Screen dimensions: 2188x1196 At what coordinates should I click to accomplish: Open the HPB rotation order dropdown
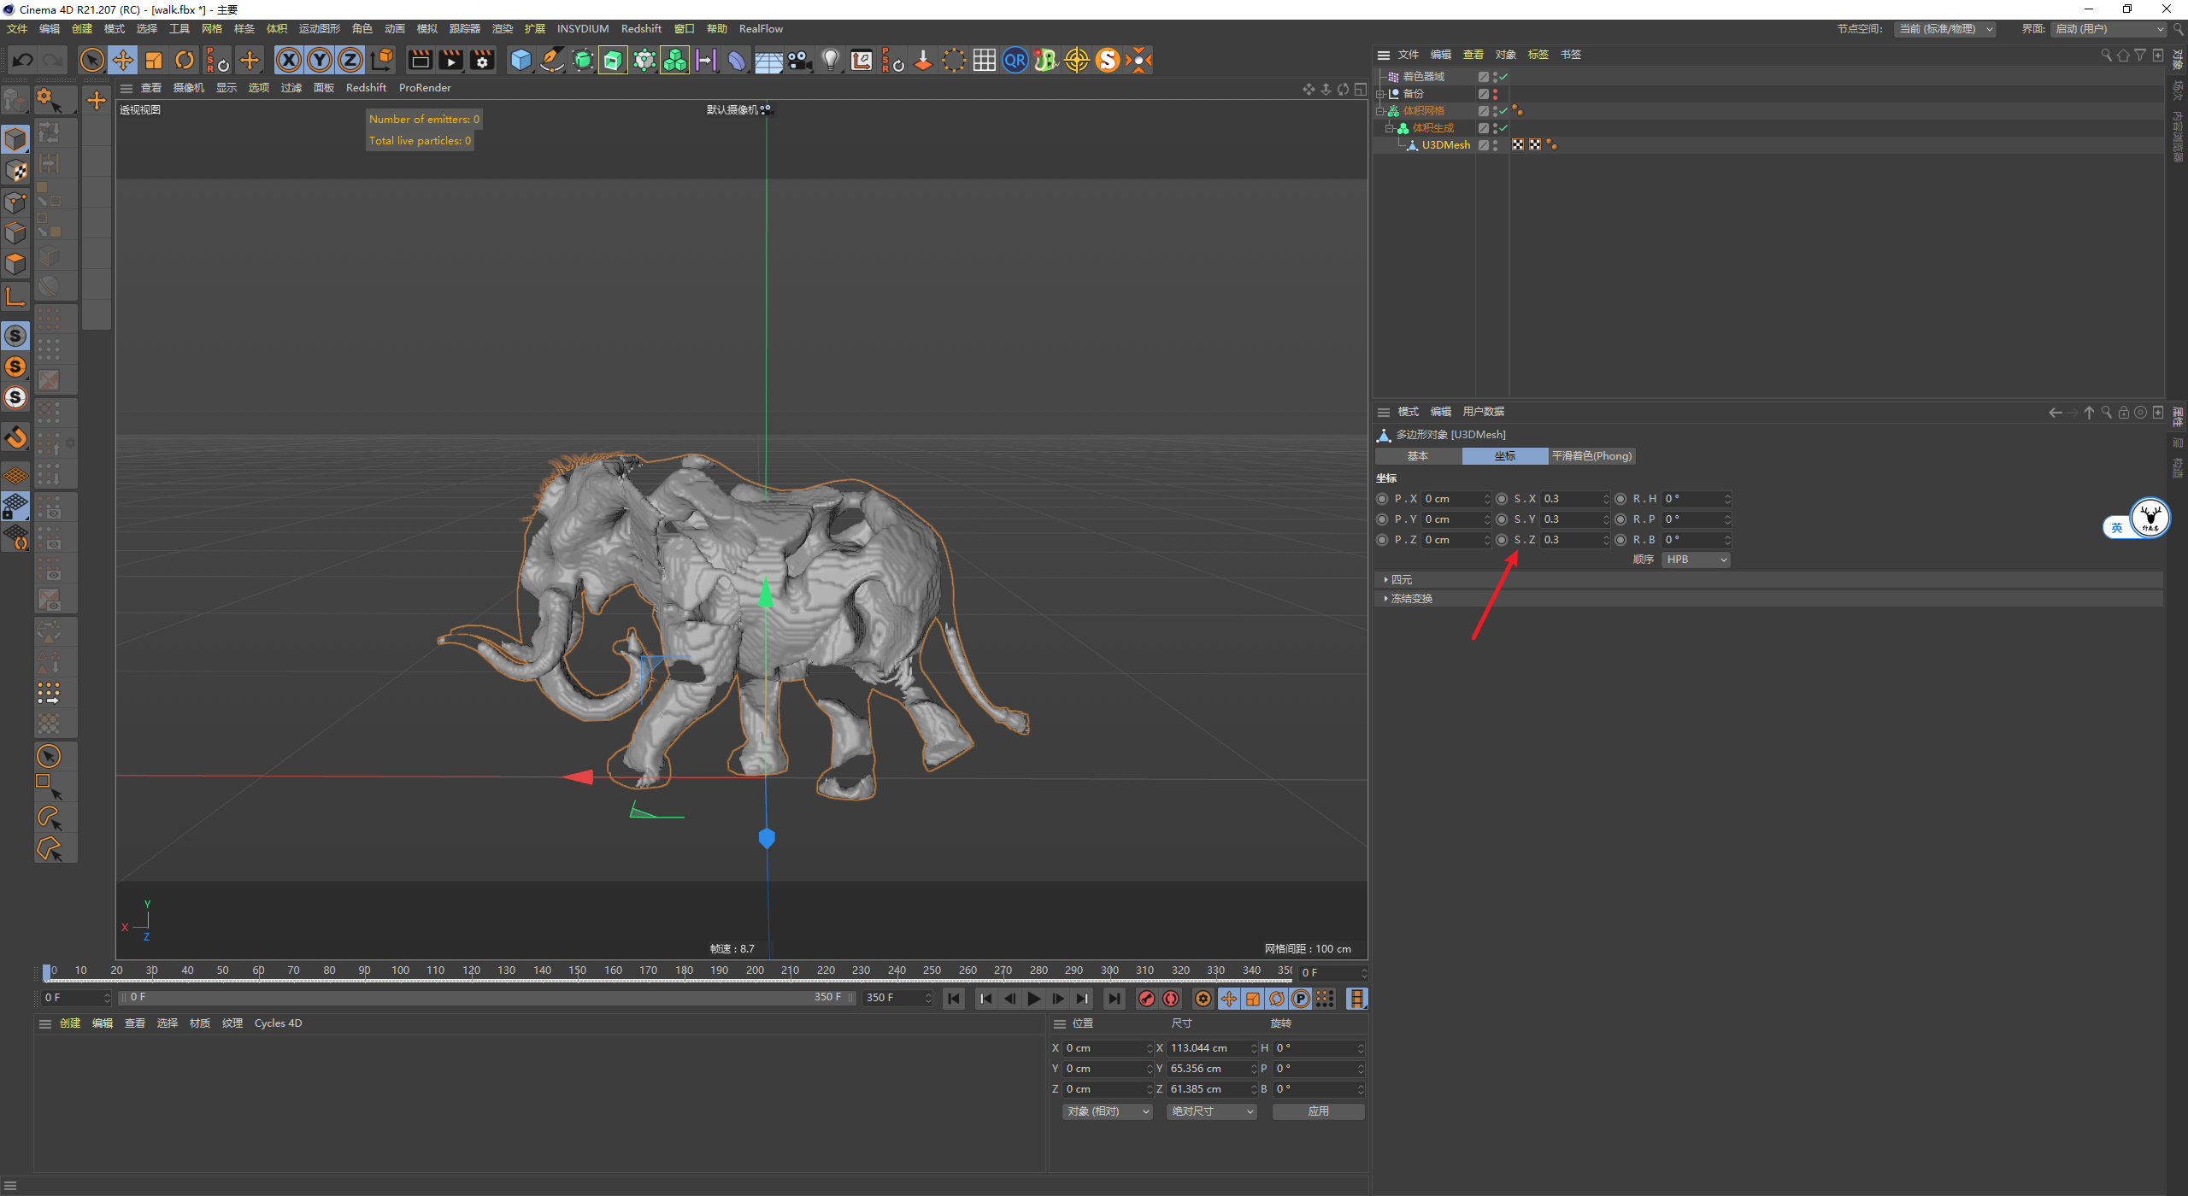pos(1696,560)
